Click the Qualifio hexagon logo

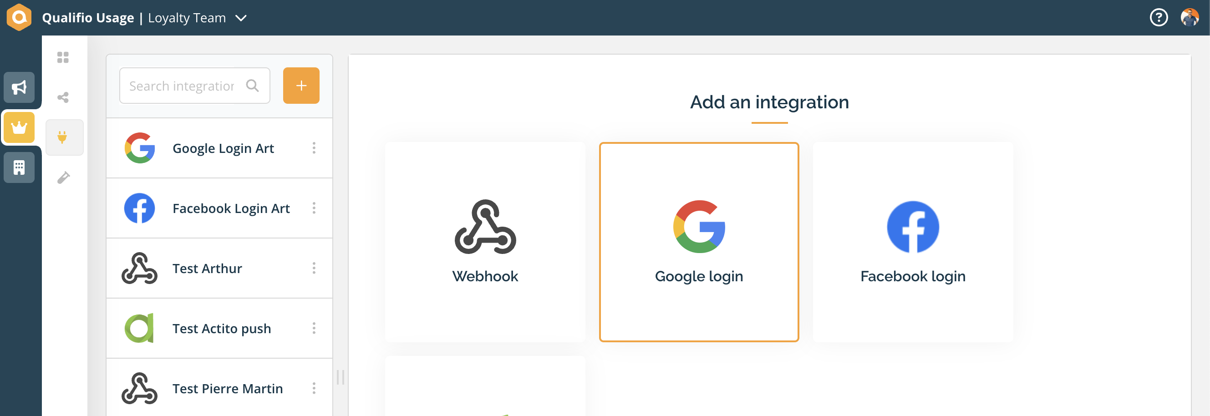pyautogui.click(x=19, y=17)
